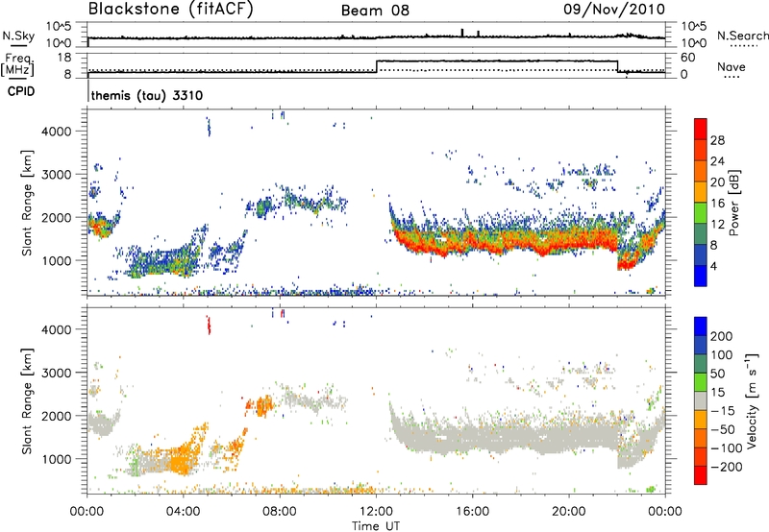Click the '08:00' time tick label
Screen dimensions: 769x532
[x=280, y=512]
